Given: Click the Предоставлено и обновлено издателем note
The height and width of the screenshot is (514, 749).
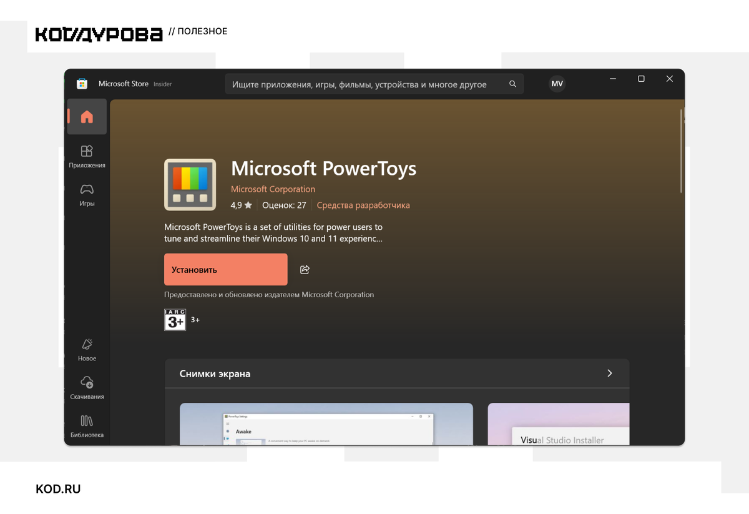Looking at the screenshot, I should tap(269, 295).
